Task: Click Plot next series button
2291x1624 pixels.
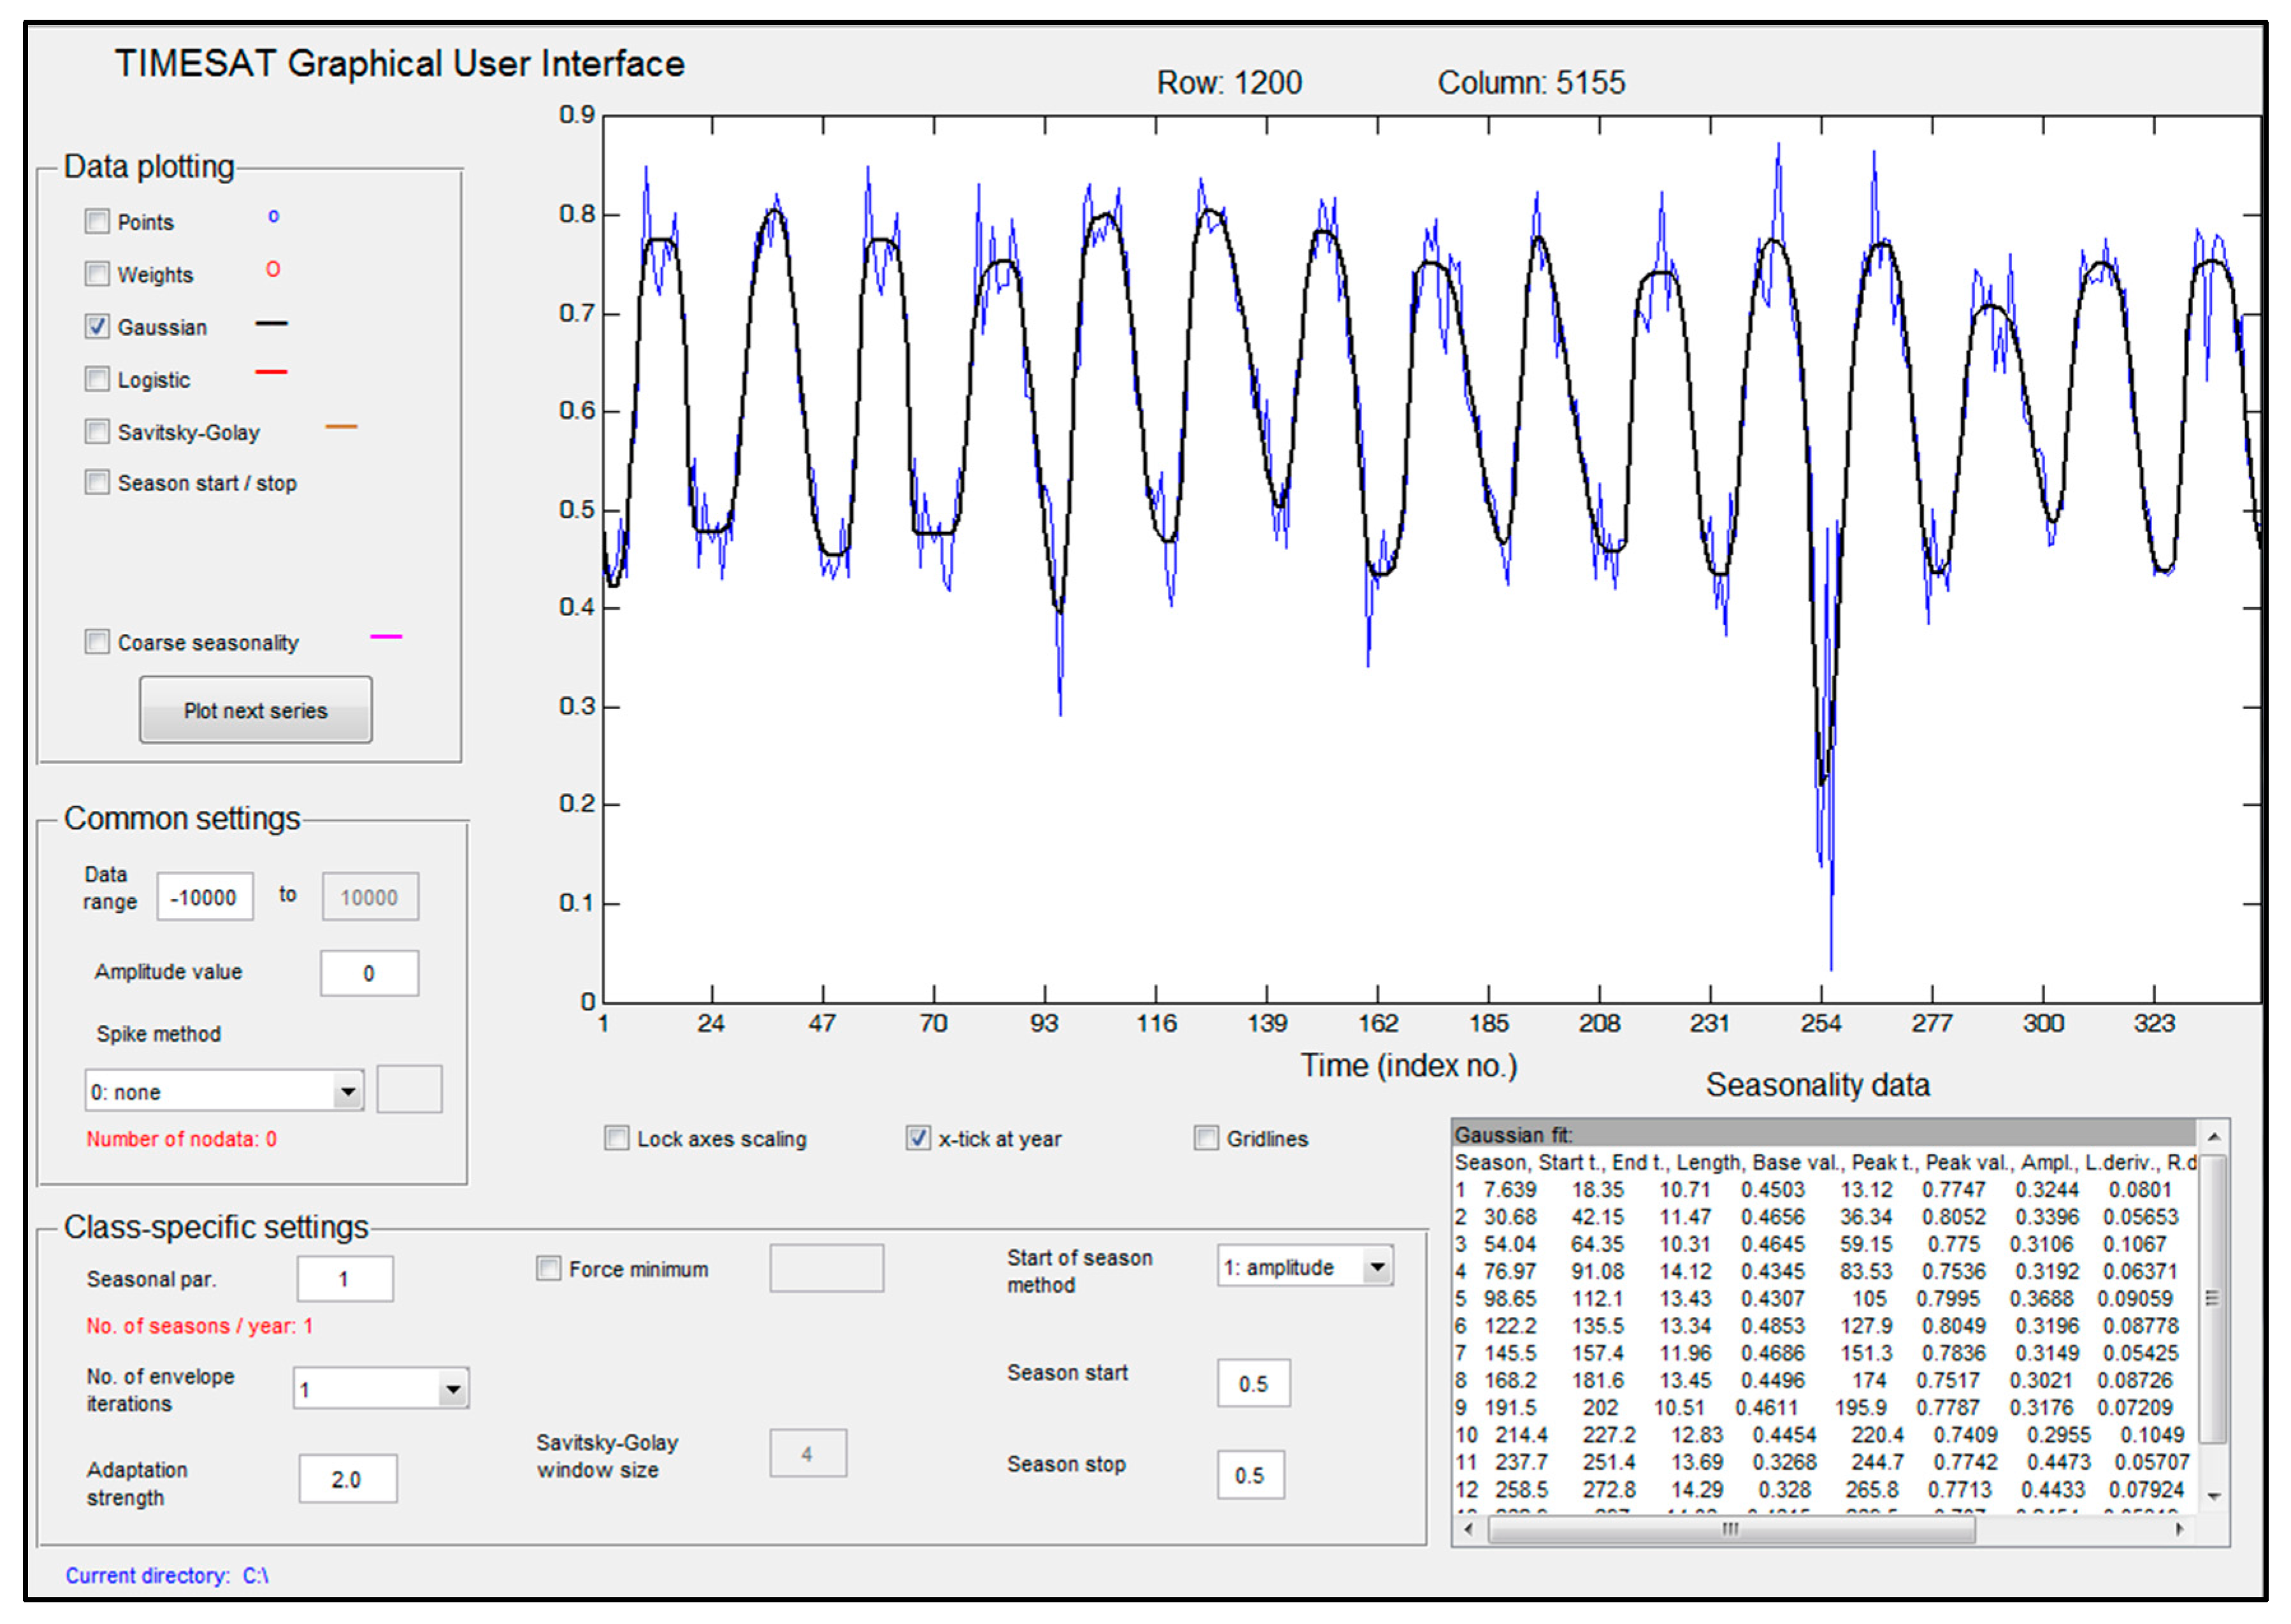Action: tap(255, 710)
